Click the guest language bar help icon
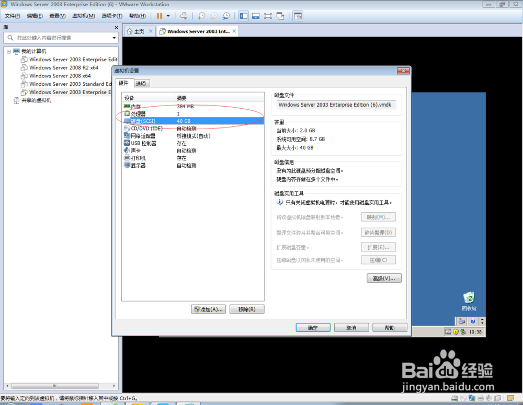The width and height of the screenshot is (523, 405). (x=473, y=321)
